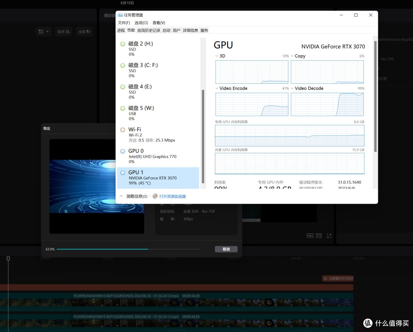The image size is (413, 332).
Task: Select the Wi-Fi entry
Action: point(158,135)
